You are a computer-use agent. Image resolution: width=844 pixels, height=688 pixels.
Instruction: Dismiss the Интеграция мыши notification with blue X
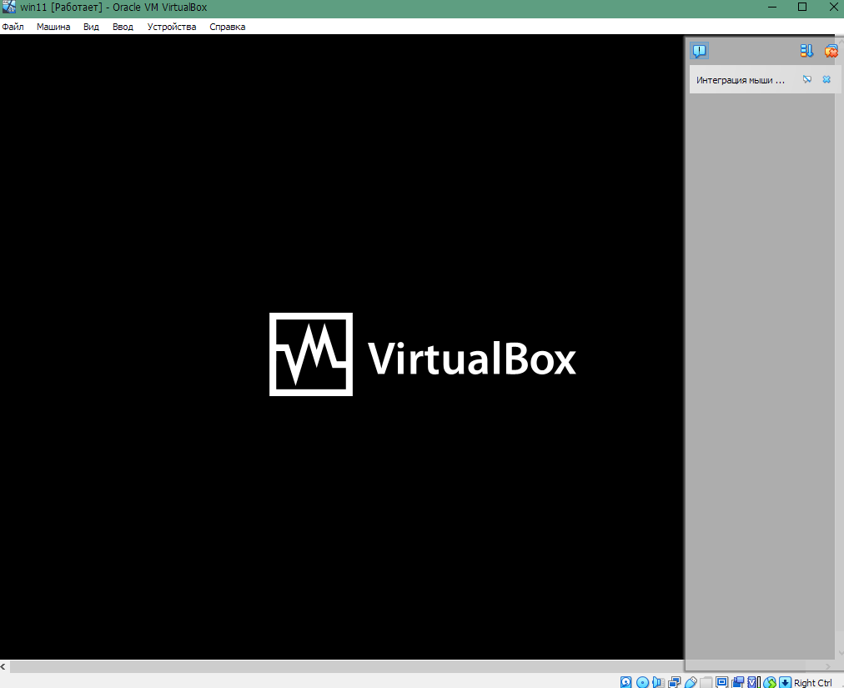coord(826,80)
